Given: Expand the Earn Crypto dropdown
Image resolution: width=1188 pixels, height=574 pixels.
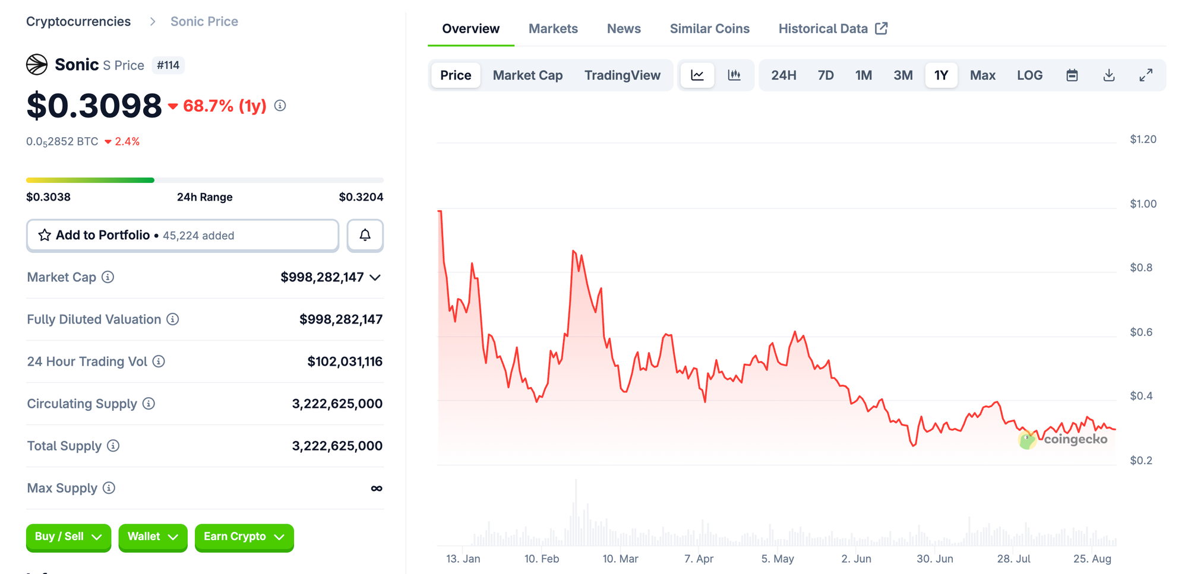Looking at the screenshot, I should pyautogui.click(x=244, y=538).
